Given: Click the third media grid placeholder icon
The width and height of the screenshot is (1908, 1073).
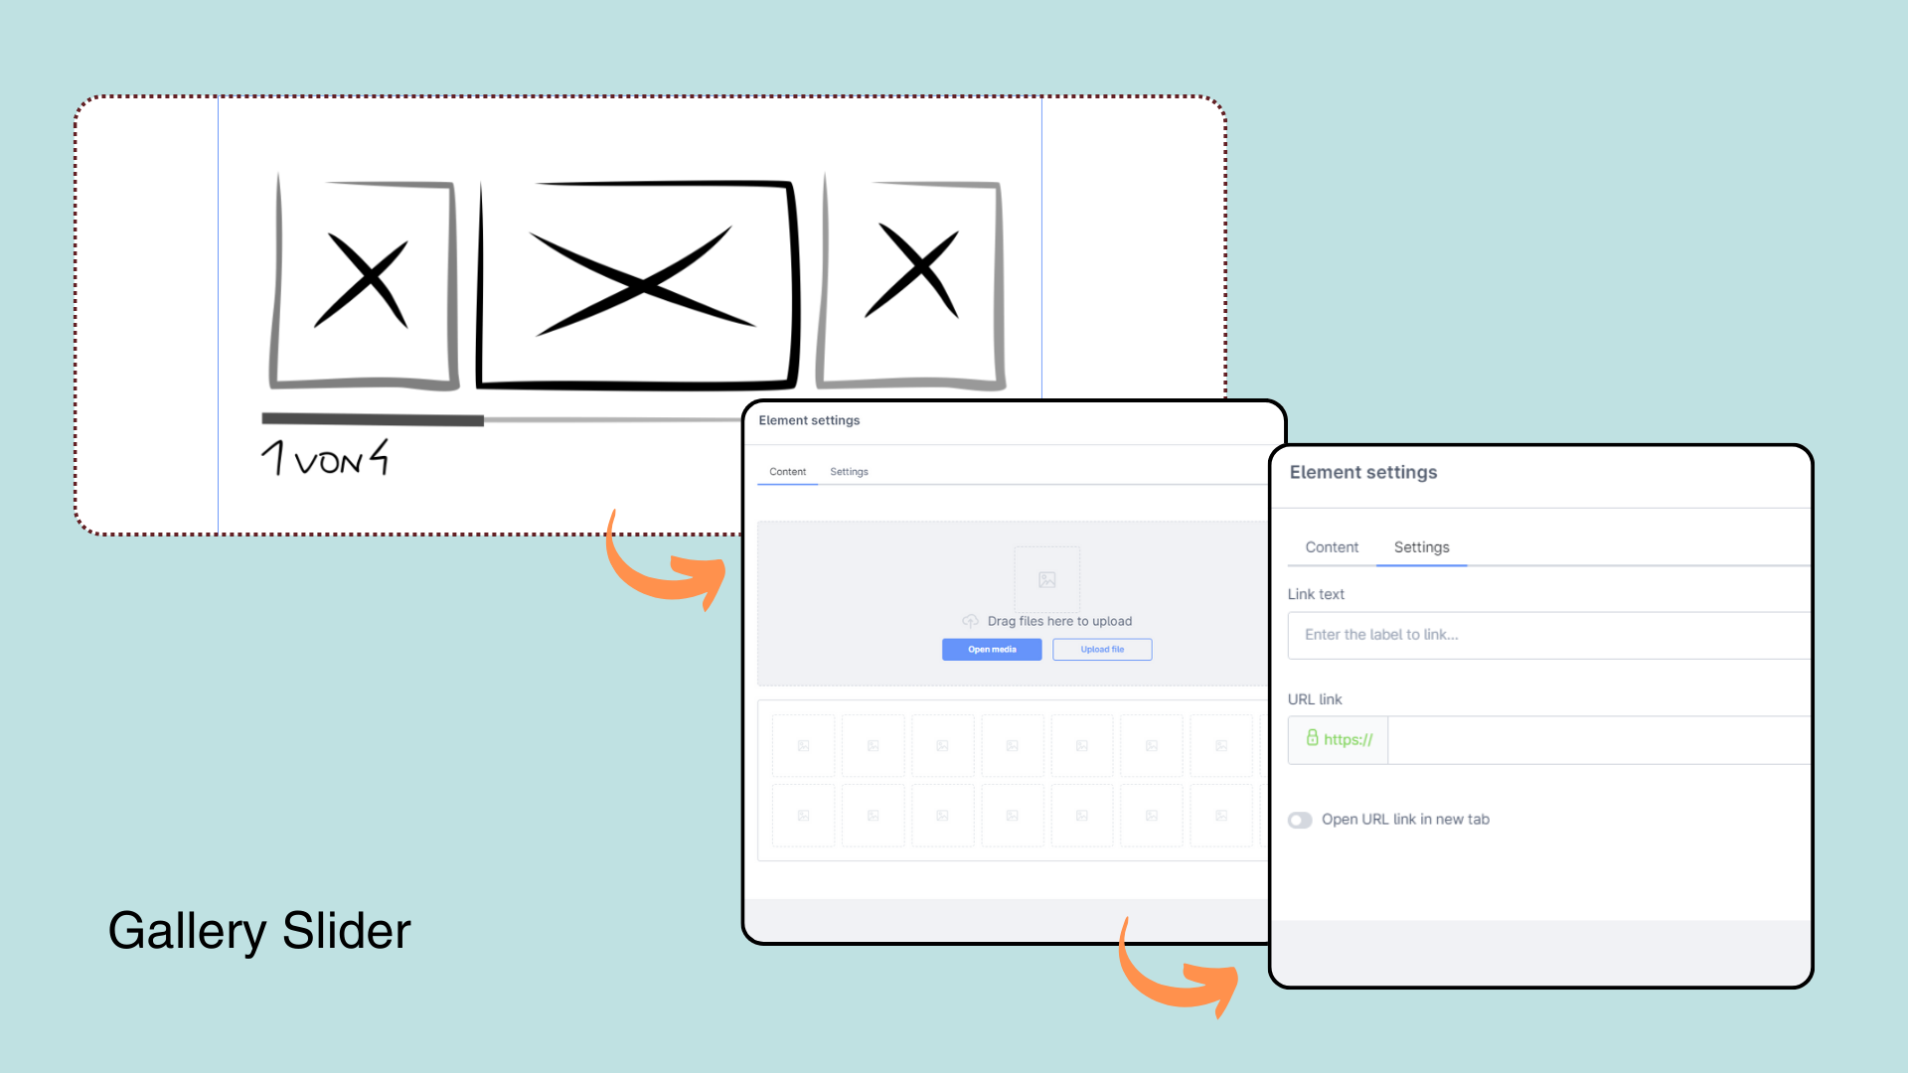Looking at the screenshot, I should click(942, 745).
